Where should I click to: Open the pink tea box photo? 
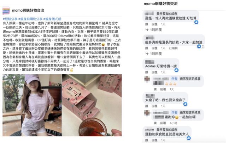pyautogui.click(x=92, y=105)
